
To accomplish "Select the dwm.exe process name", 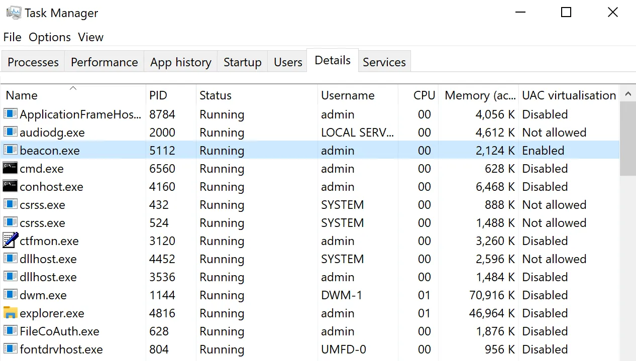I will pyautogui.click(x=43, y=295).
